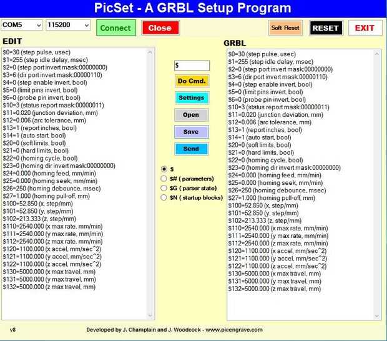Click "$12=0.006 (arc tolerance, mm)" in EDIT panel
387x341 pixels.
click(44, 121)
